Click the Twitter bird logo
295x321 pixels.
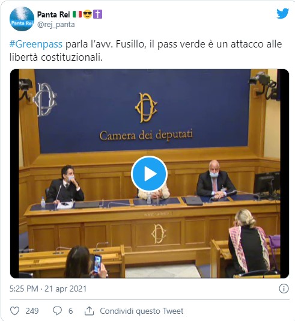(x=283, y=13)
